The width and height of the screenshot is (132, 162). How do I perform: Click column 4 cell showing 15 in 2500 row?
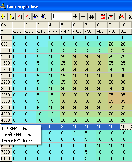[54, 89]
